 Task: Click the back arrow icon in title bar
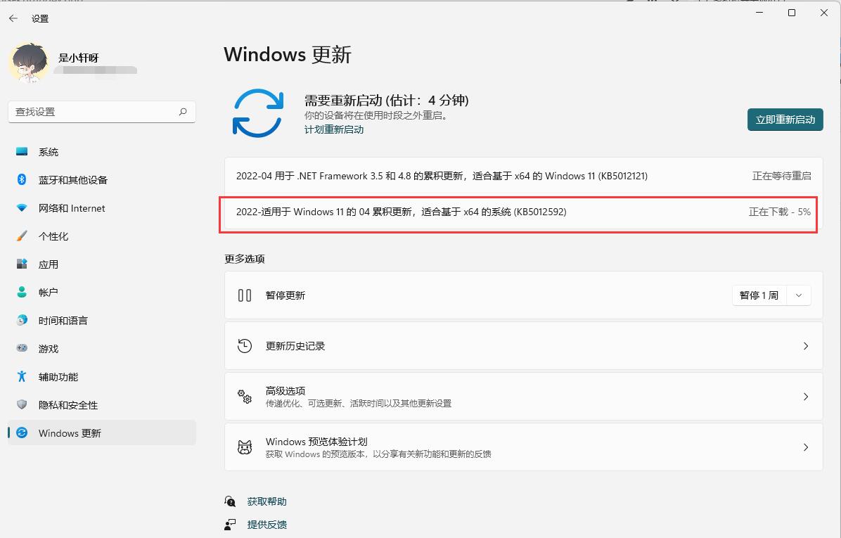point(13,18)
